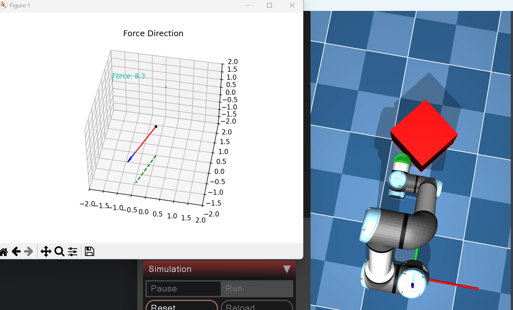Click the Force: 8.3 text label
Viewport: 513px width, 310px height.
[x=129, y=76]
